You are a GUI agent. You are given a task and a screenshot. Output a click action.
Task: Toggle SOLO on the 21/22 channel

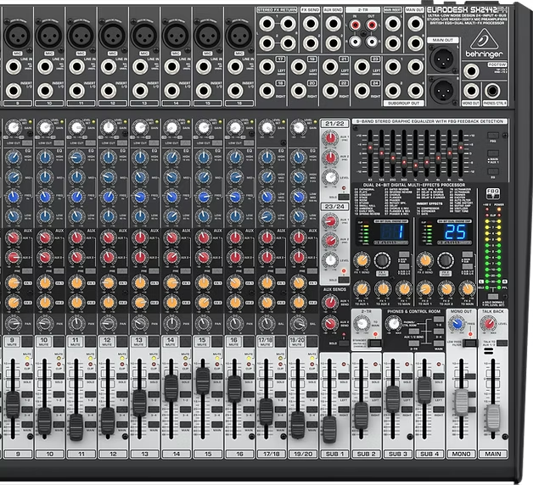point(344,197)
